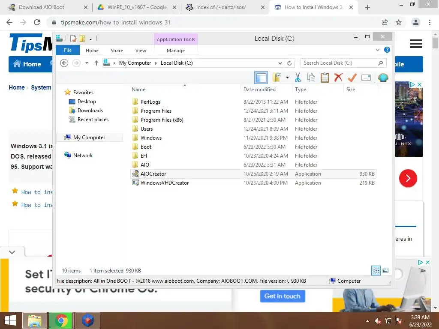
Task: Click the Copy toolbar icon
Action: pos(311,78)
